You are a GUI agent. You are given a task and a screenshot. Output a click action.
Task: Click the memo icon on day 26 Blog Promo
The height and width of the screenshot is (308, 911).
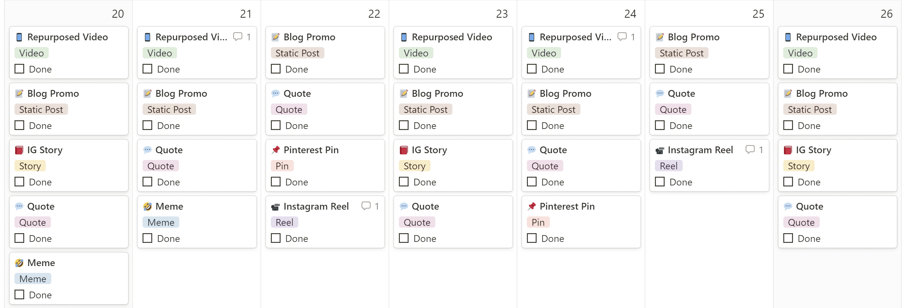tap(788, 94)
